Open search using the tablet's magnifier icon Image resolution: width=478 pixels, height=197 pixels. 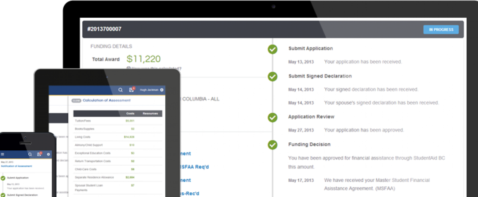(121, 90)
